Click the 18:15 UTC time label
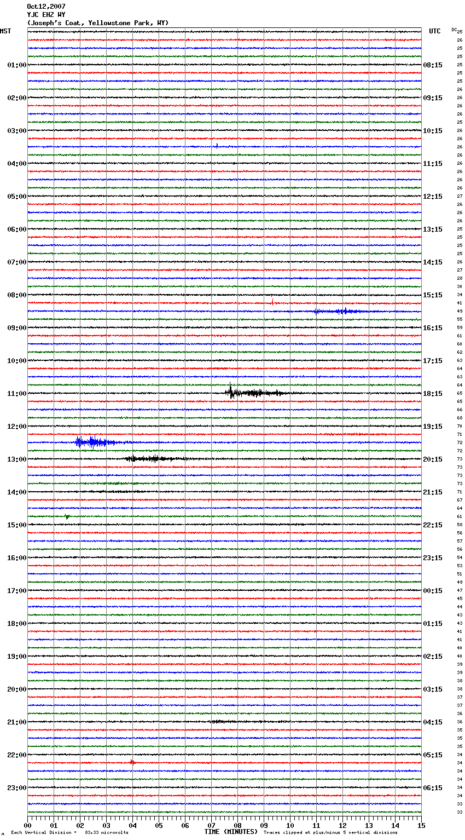465x840 pixels. [x=433, y=394]
